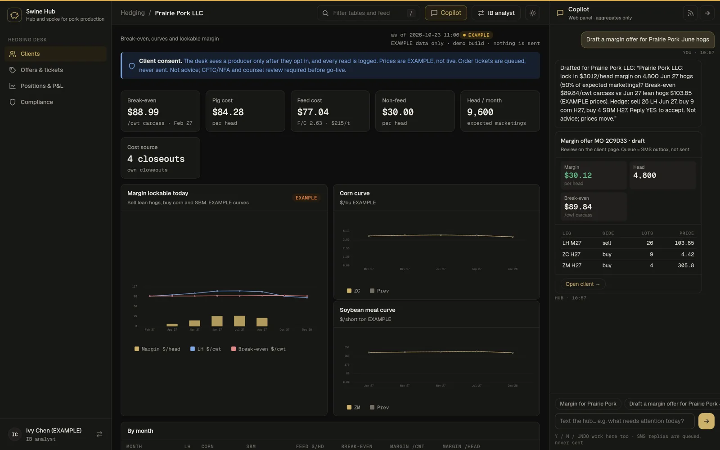
Task: Select the ZC H27 buy leg row
Action: click(628, 254)
